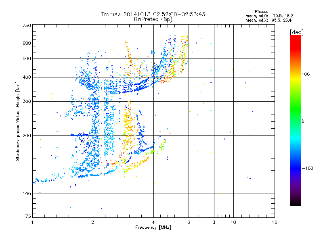Click the y-axis tick label '600'
This screenshot has width=323, height=242.
coord(27,43)
